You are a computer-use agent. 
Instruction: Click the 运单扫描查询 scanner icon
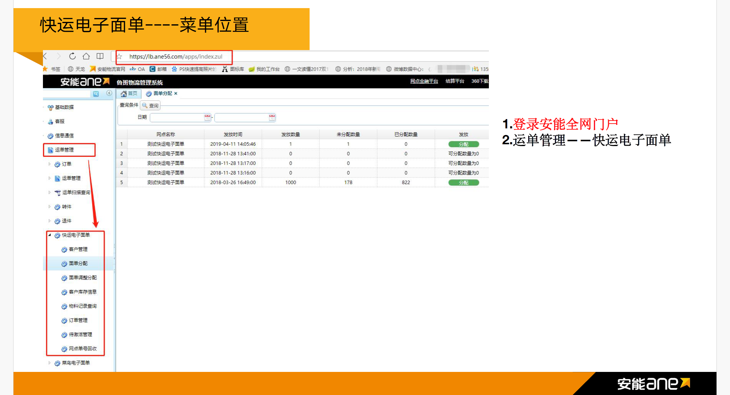57,193
